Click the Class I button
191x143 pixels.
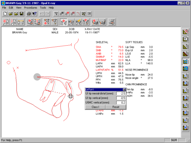pyautogui.click(x=95, y=107)
